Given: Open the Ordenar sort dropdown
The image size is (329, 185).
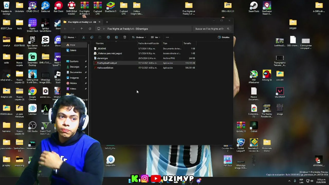Looking at the screenshot, I should 139,37.
